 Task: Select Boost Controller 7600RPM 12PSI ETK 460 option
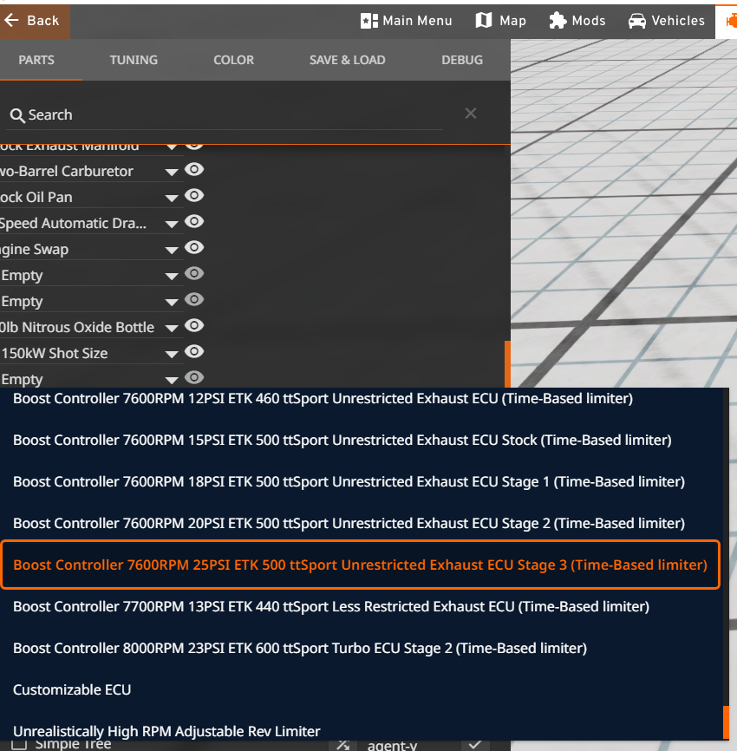pyautogui.click(x=361, y=399)
